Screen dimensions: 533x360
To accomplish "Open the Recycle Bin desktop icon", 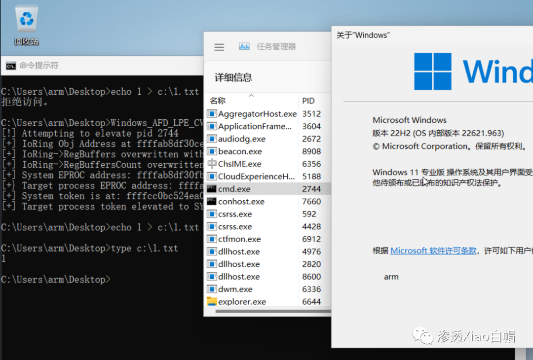I will point(26,26).
